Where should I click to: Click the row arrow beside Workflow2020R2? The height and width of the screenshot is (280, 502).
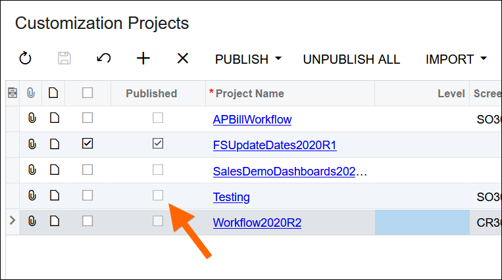click(12, 222)
